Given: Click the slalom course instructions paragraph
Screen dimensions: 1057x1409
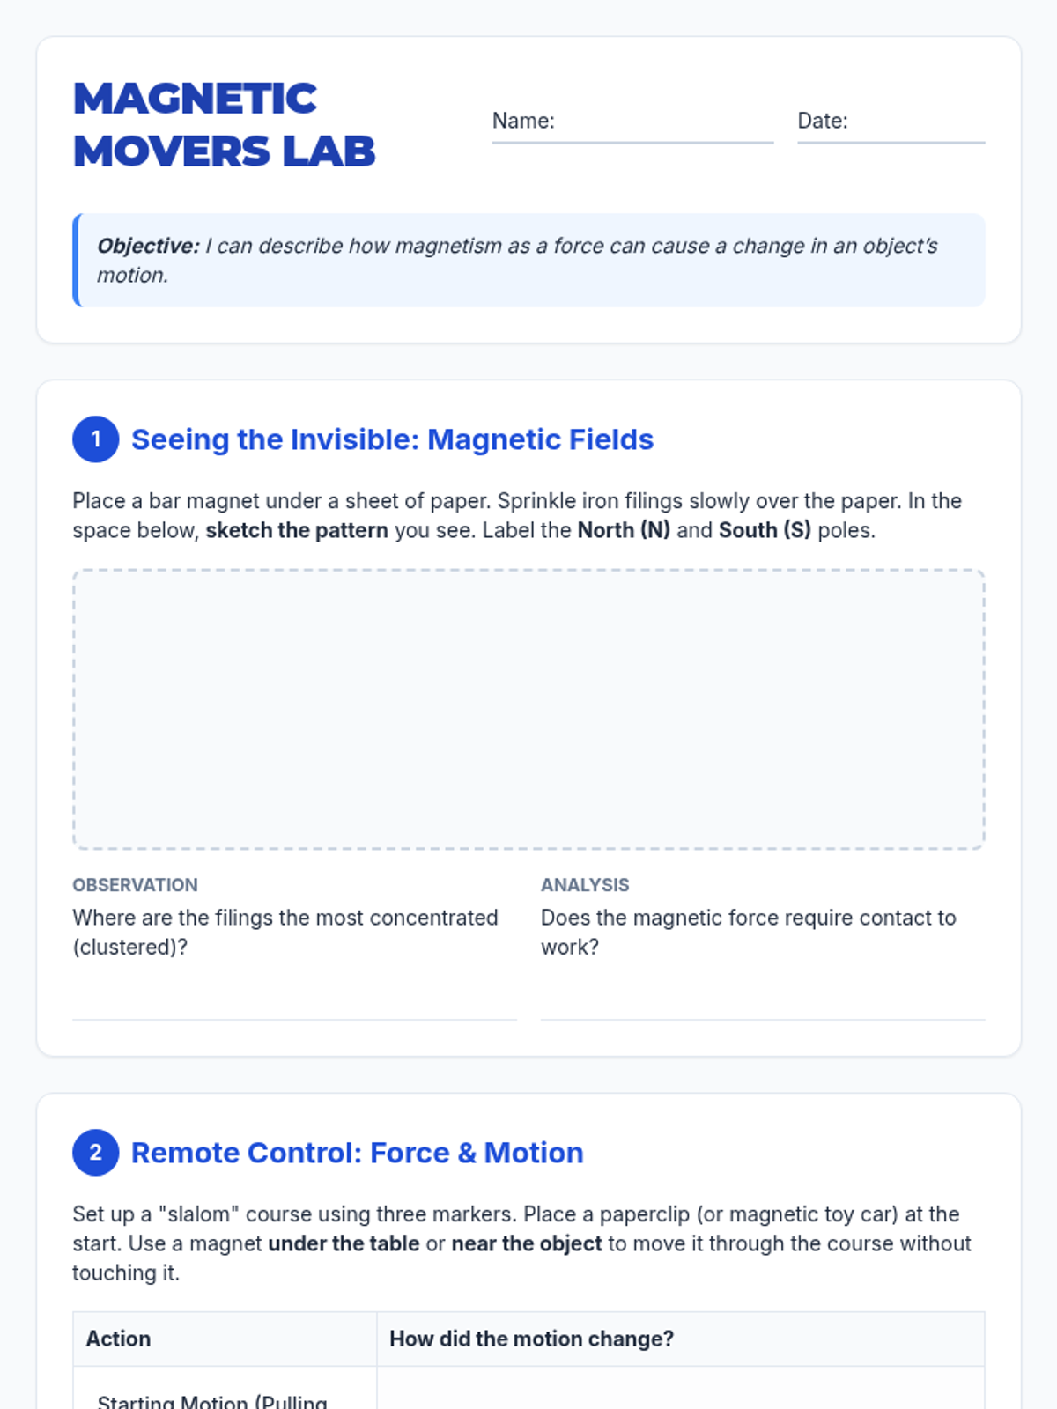Looking at the screenshot, I should click(522, 1243).
